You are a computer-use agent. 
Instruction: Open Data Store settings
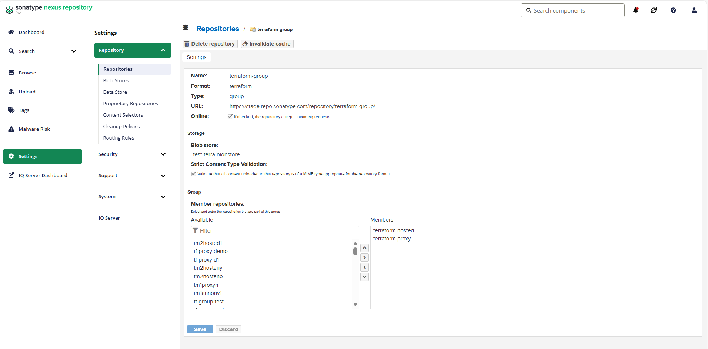[x=115, y=92]
